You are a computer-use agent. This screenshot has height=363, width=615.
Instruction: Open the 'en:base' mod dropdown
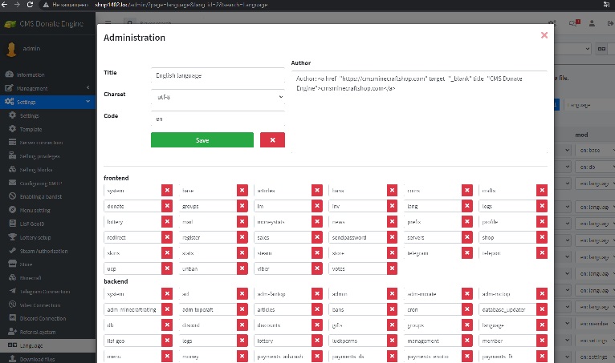click(594, 150)
